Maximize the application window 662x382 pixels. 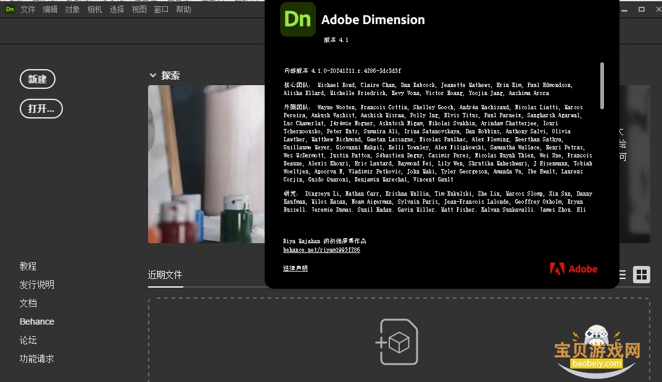click(641, 9)
